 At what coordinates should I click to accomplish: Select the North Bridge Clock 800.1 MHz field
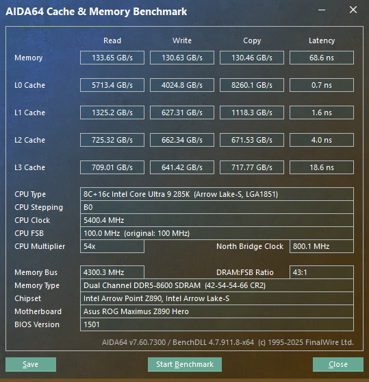(x=322, y=246)
